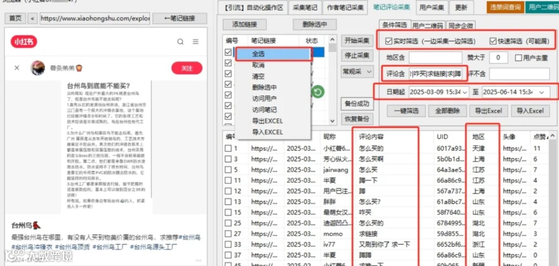The width and height of the screenshot is (559, 266).
Task: Open the 同步企微 sub-tab
Action: click(461, 25)
